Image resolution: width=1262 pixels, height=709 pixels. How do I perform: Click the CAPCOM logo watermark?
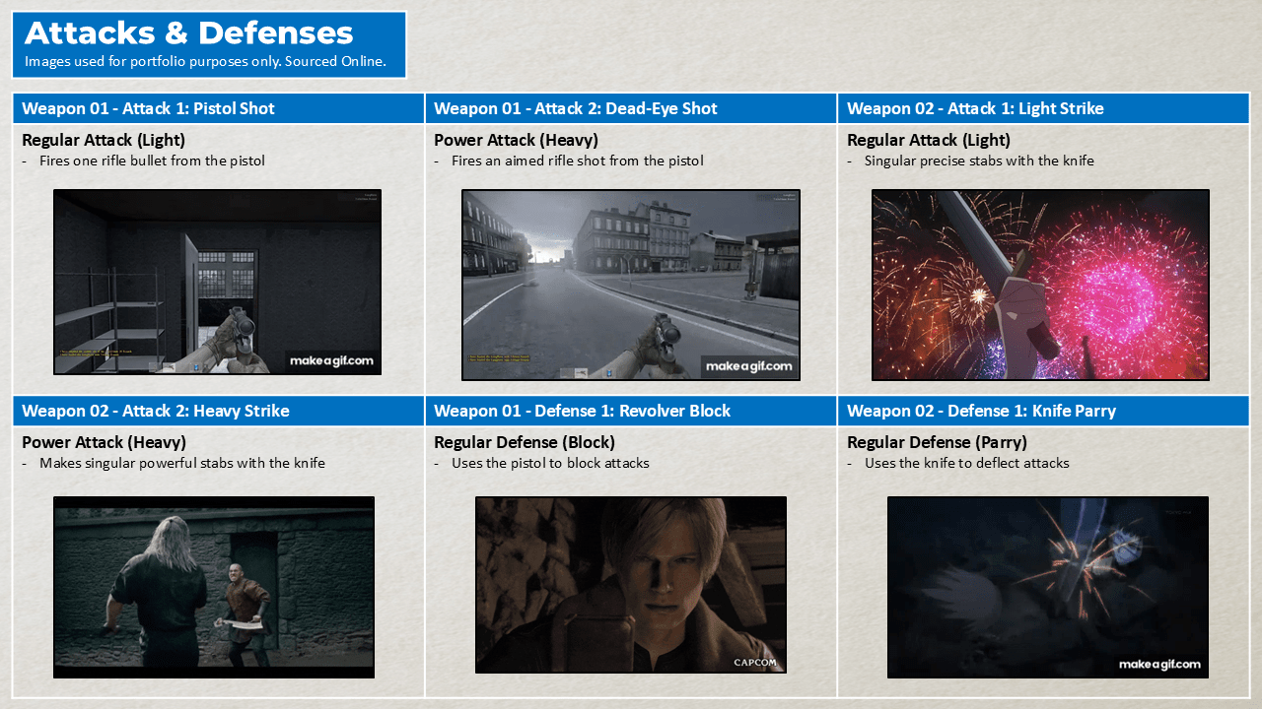click(756, 663)
